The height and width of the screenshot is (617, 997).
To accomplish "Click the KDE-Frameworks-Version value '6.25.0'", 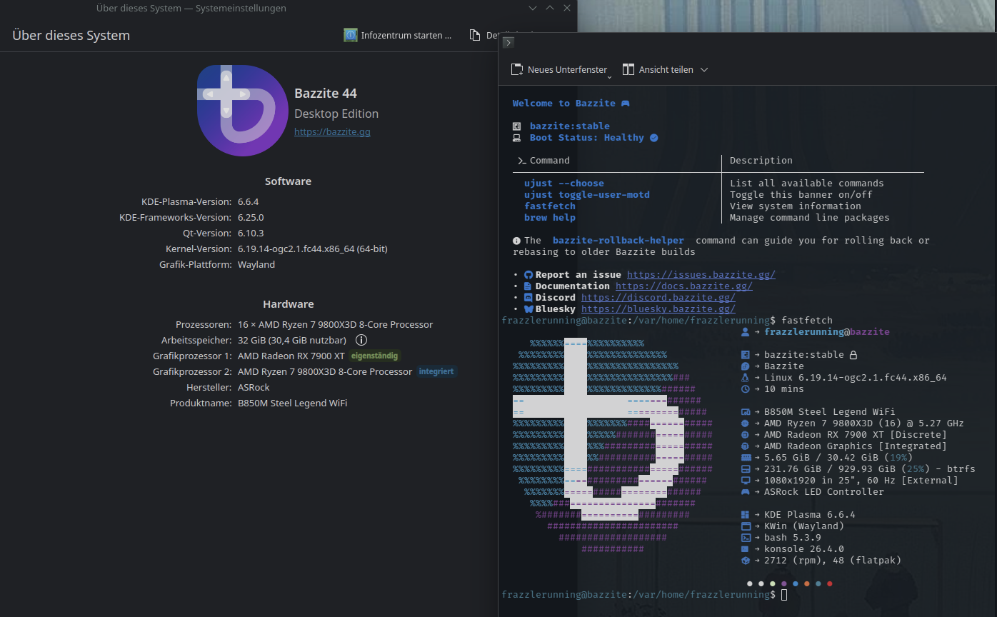I will click(251, 217).
